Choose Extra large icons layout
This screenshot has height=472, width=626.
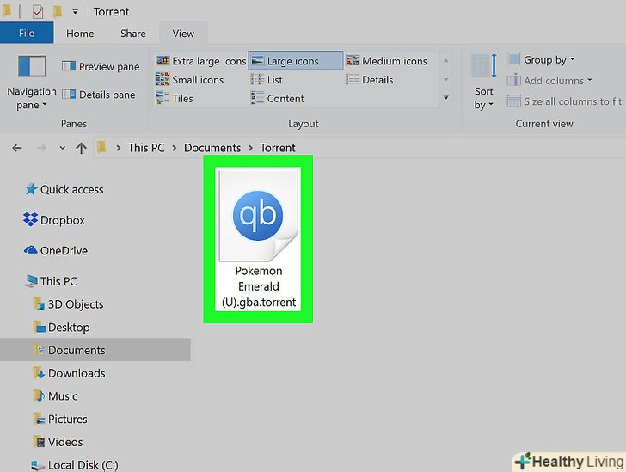(x=201, y=61)
